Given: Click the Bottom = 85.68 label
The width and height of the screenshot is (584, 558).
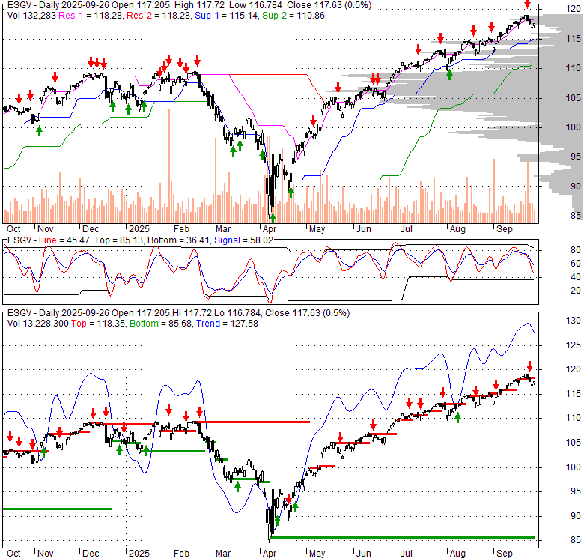Looking at the screenshot, I should pyautogui.click(x=161, y=324).
